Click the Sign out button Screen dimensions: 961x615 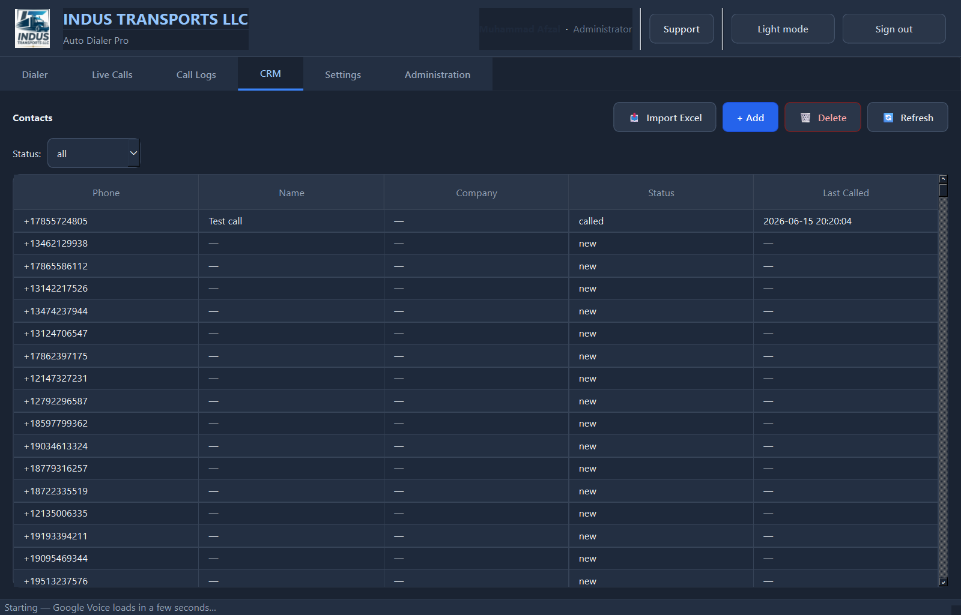(894, 29)
